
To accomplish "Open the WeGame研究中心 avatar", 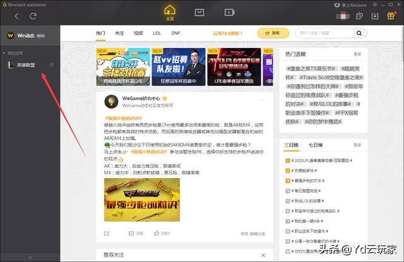I will click(111, 101).
